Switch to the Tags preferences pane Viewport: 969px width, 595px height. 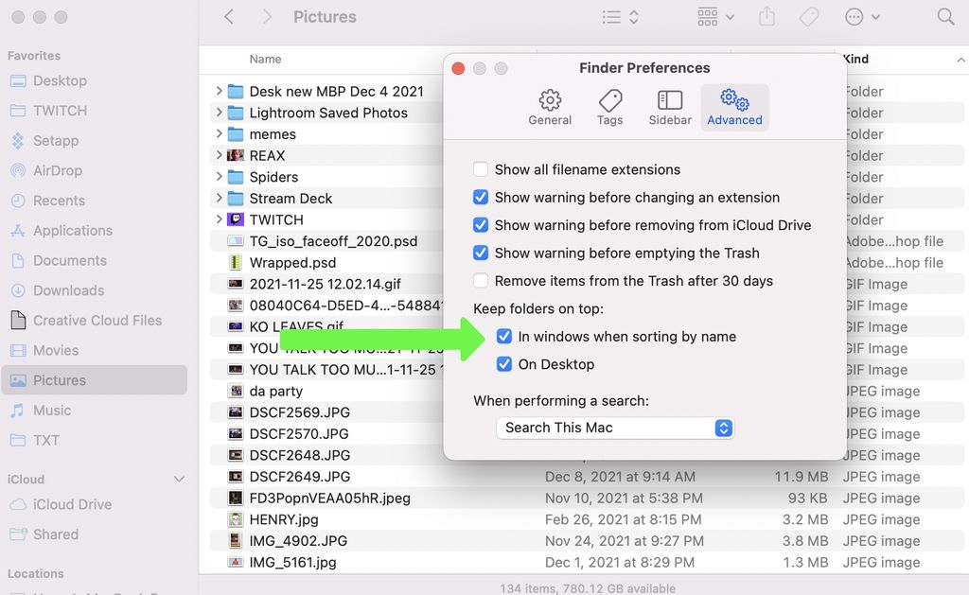(x=609, y=106)
